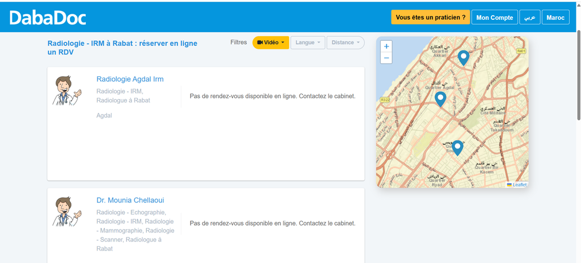This screenshot has height=263, width=581.
Task: Select the map pin in Quartier Agdal
Action: tap(440, 99)
